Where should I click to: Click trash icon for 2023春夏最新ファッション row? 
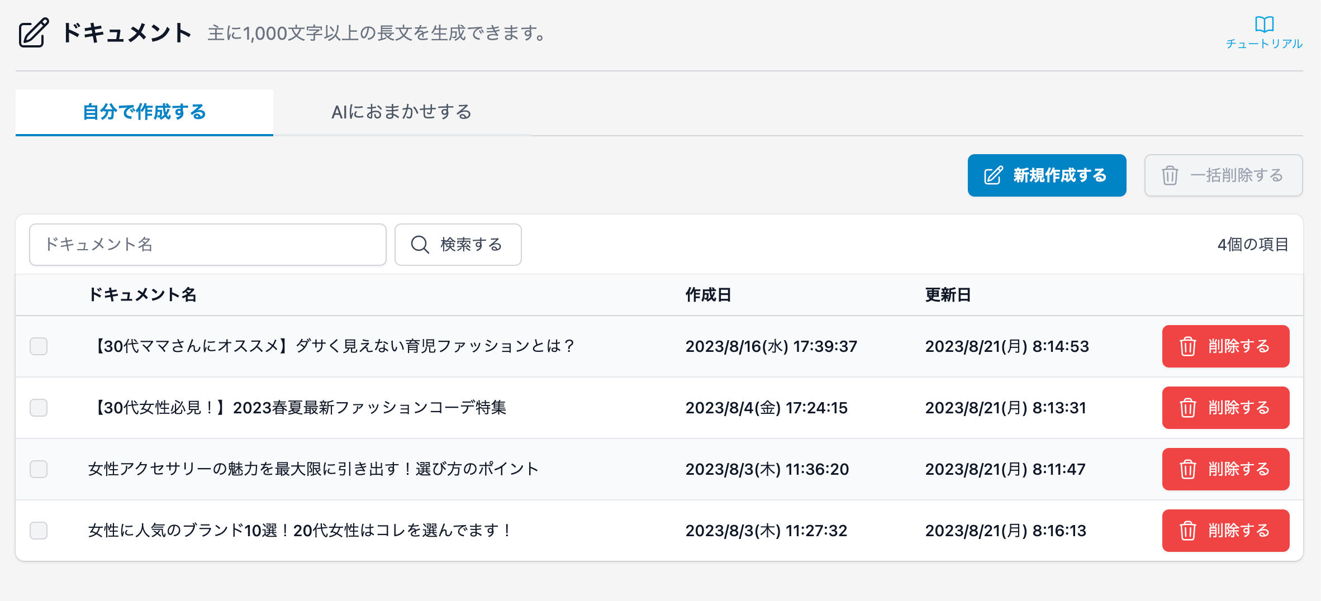1187,408
